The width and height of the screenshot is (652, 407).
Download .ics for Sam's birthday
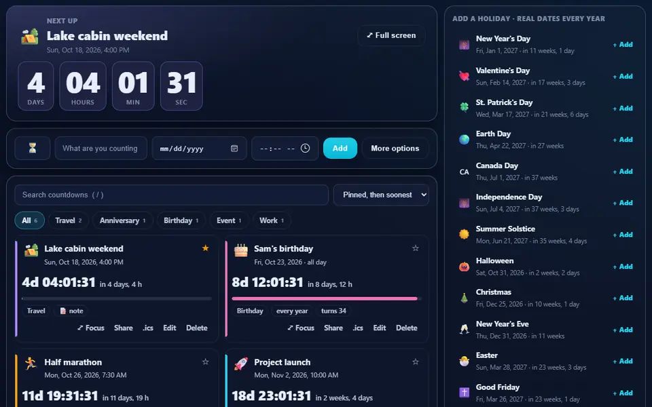point(358,328)
